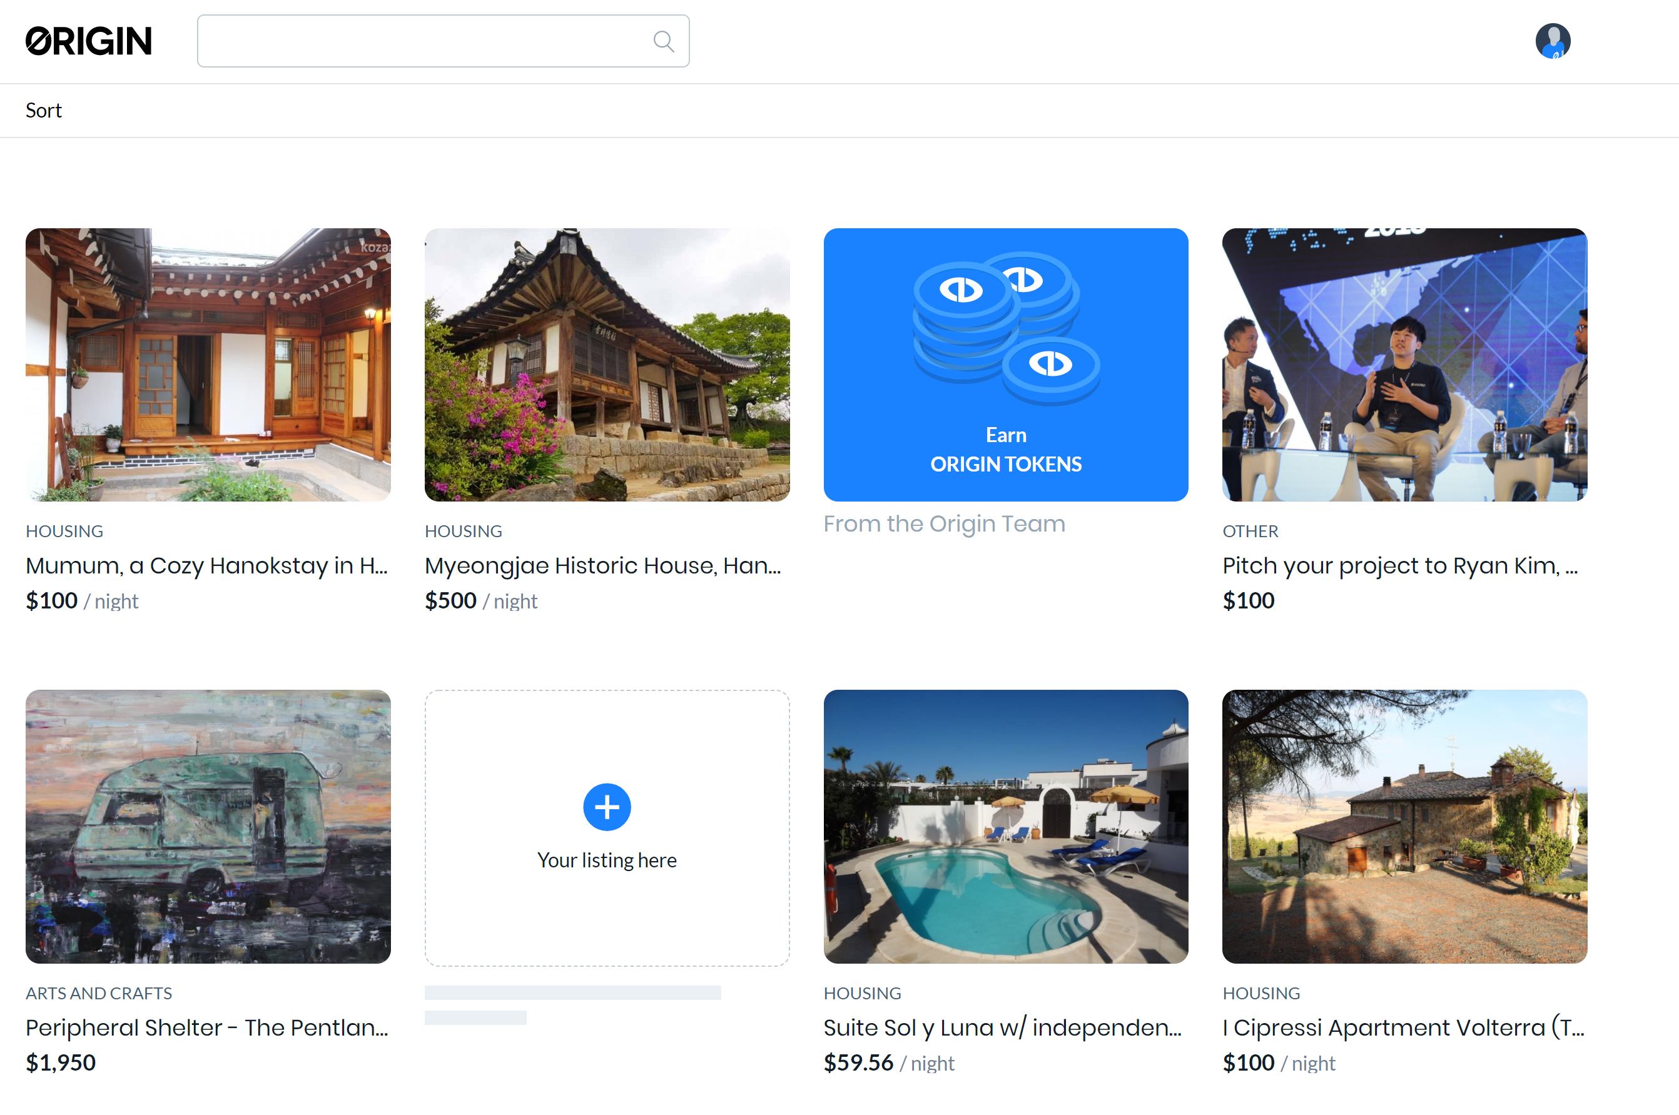Viewport: 1679px width, 1115px height.
Task: Select the Sort menu item
Action: point(43,110)
